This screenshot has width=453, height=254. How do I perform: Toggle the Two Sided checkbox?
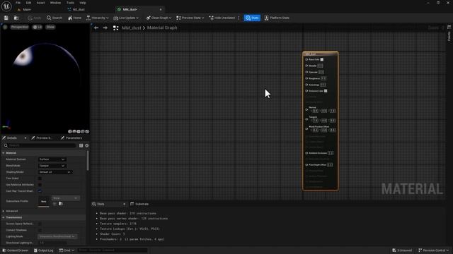tap(40, 179)
